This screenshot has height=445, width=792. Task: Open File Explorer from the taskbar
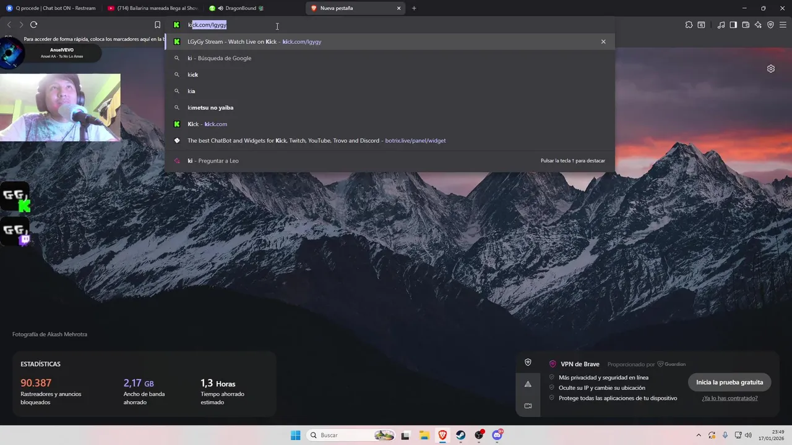424,435
